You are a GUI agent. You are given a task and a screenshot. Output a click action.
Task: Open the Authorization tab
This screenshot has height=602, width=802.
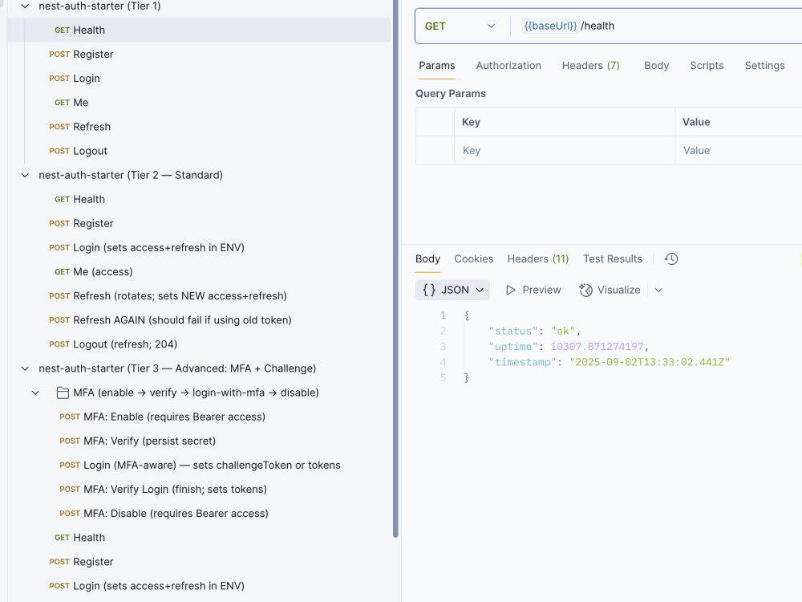508,66
